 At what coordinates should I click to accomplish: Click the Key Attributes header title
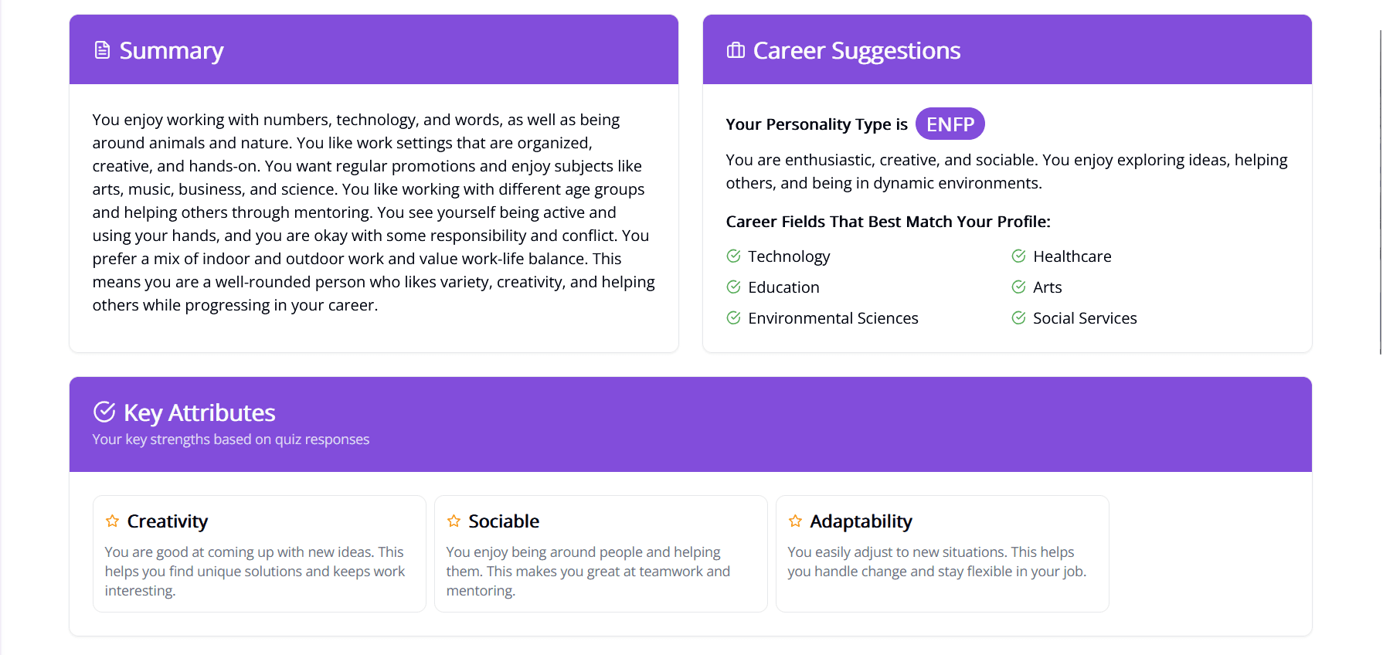(199, 413)
